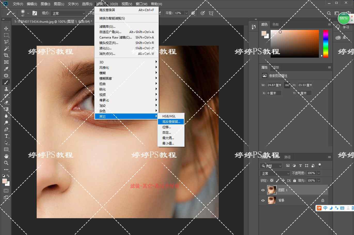Select the Path Selection tool
354x235 pixels.
[6, 143]
